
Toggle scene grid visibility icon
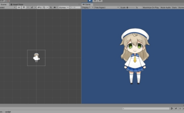[x=44, y=8]
